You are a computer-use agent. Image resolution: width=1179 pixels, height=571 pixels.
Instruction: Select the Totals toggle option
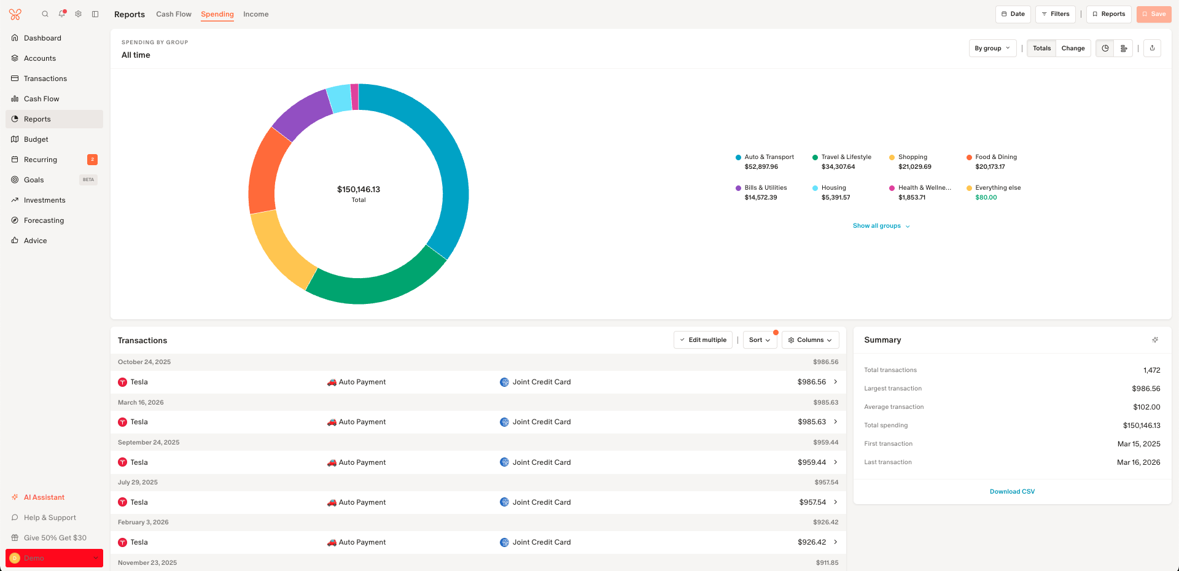pos(1041,49)
